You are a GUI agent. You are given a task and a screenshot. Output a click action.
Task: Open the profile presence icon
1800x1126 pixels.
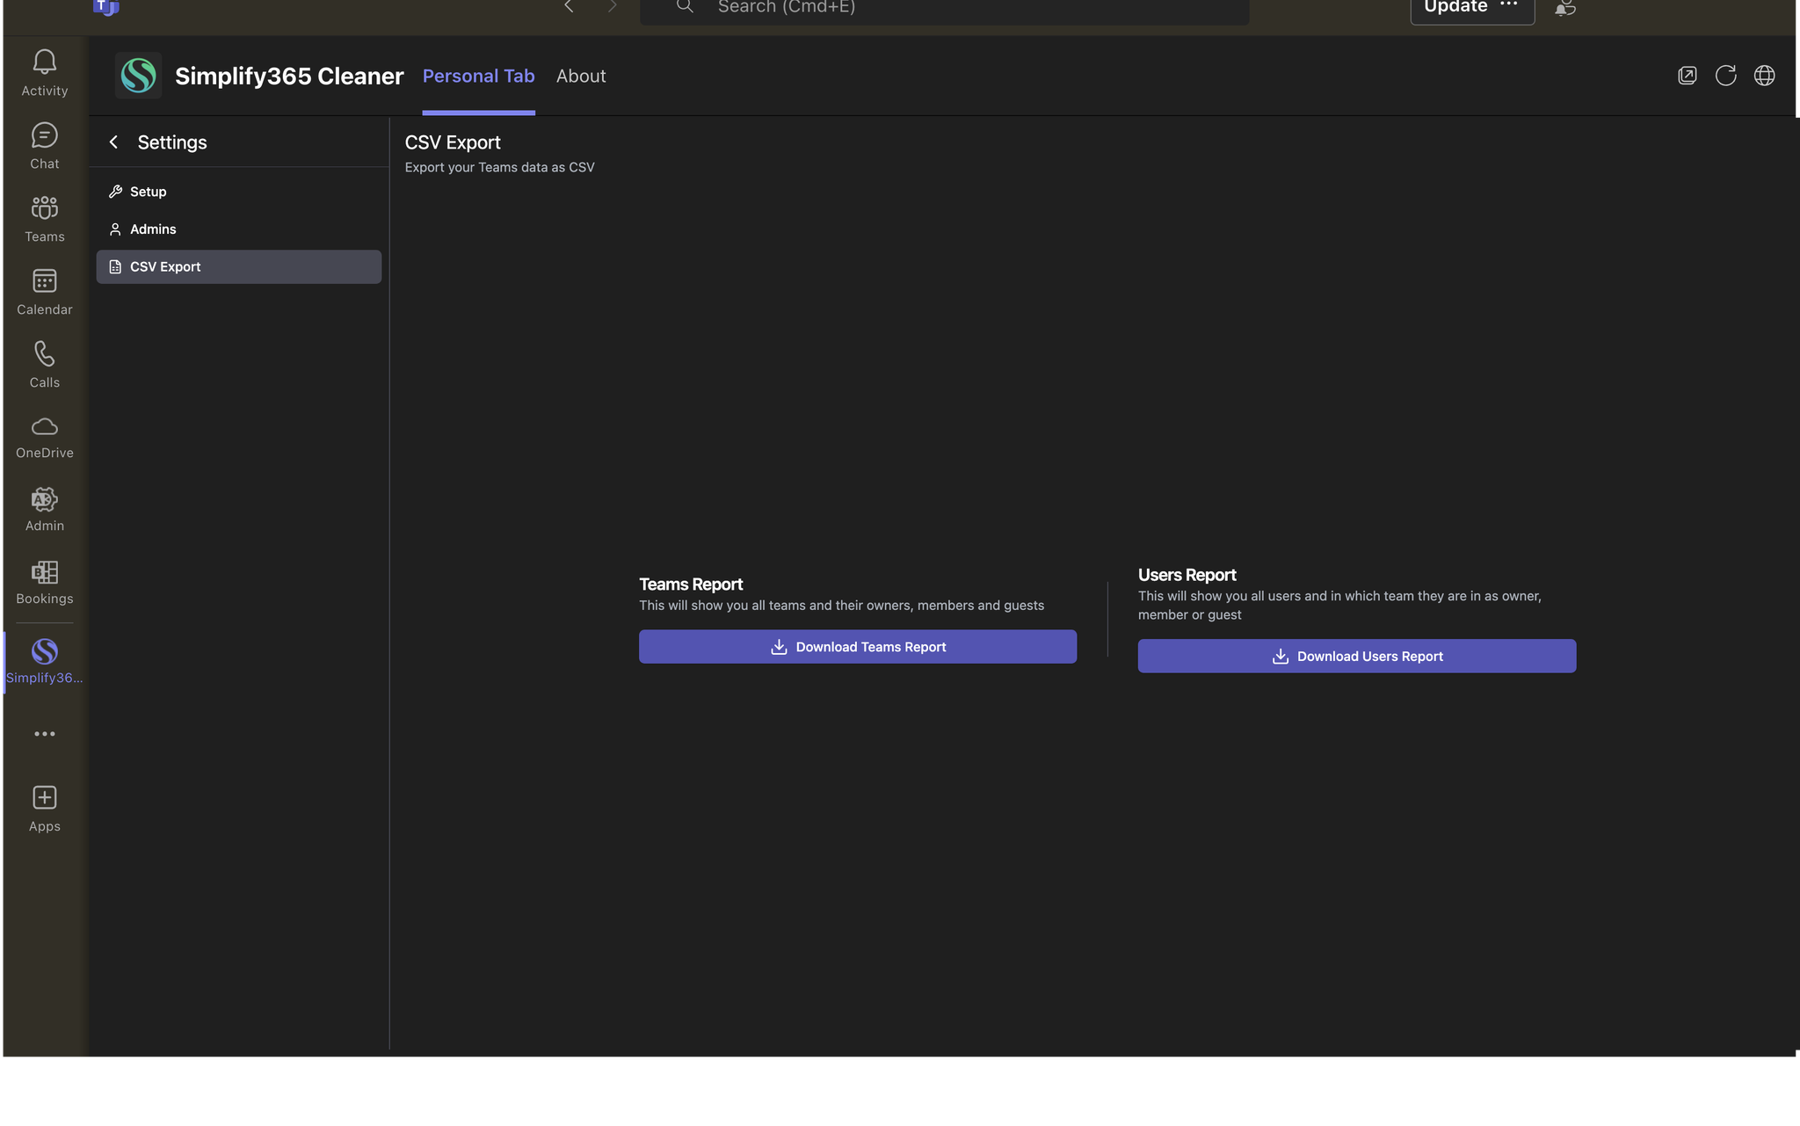1565,8
